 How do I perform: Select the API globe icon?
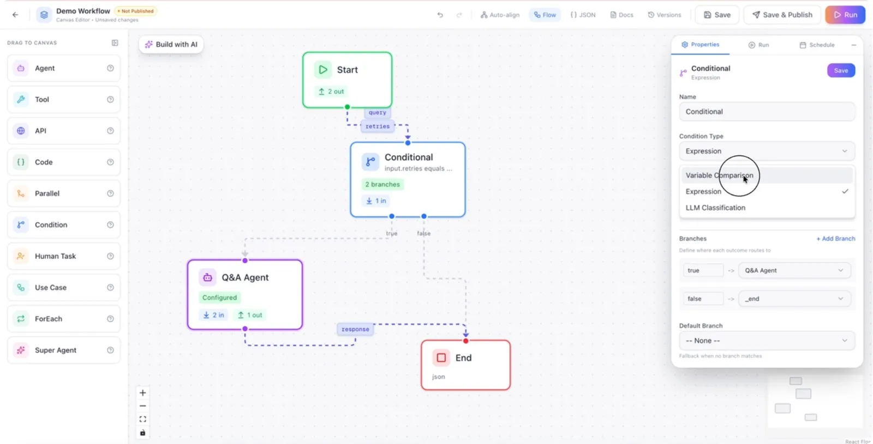pyautogui.click(x=21, y=131)
